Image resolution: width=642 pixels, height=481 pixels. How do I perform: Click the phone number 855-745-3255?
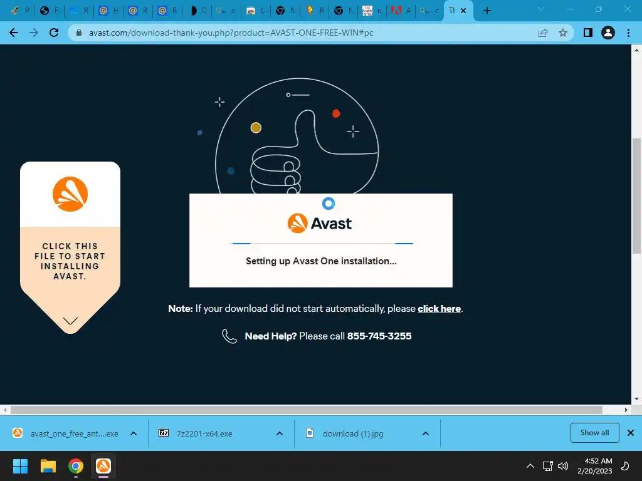click(379, 336)
